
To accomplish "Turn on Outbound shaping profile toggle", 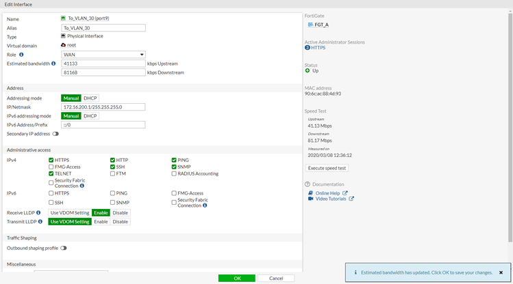I will pos(64,248).
